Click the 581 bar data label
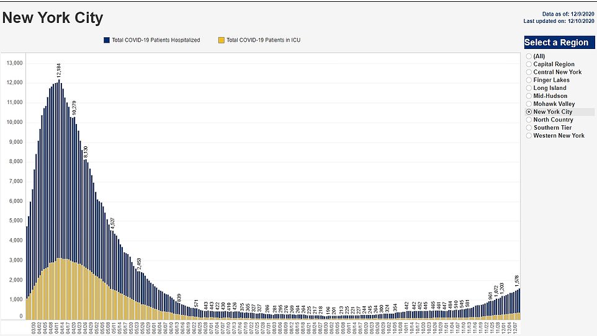The height and width of the screenshot is (336, 597). [467, 304]
